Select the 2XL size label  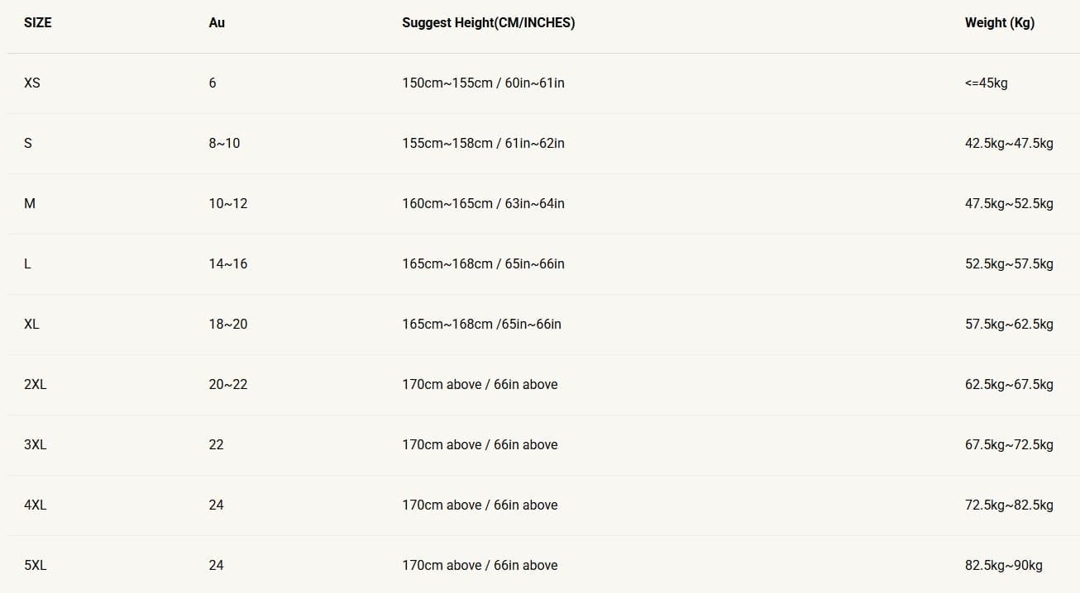point(36,384)
